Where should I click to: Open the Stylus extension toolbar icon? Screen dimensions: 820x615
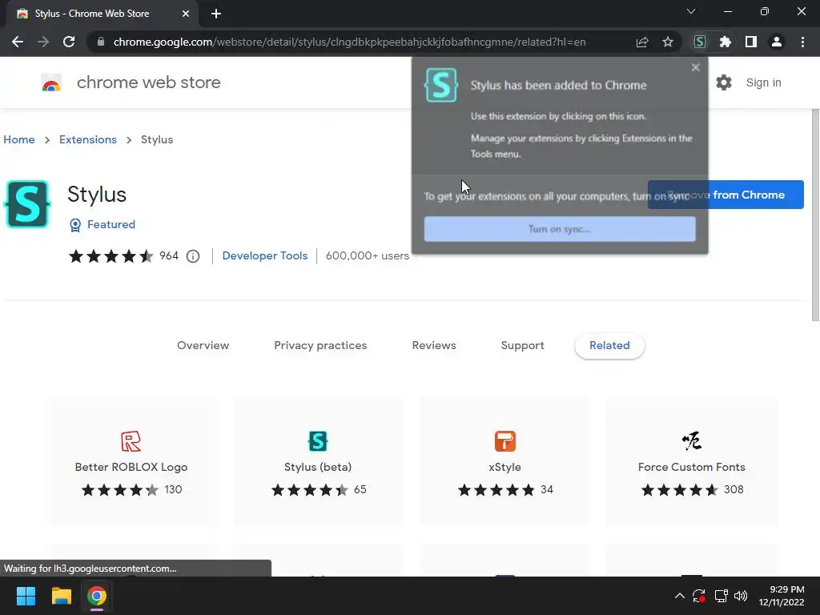tap(700, 42)
